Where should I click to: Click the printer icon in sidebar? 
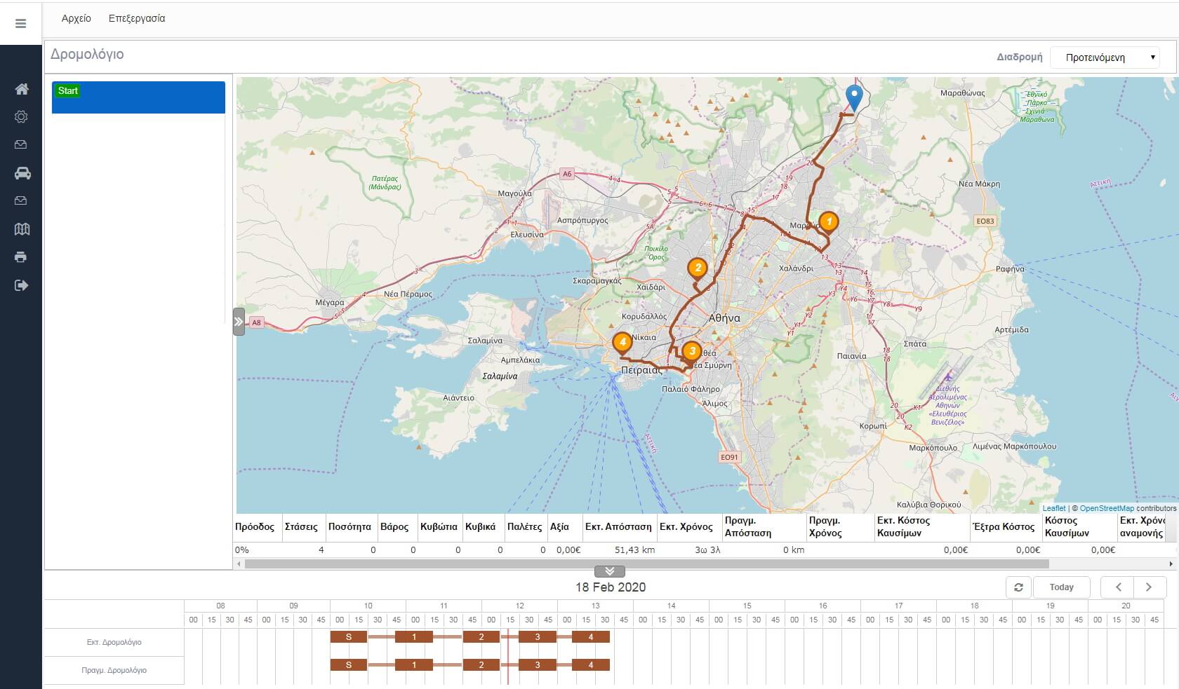tap(21, 257)
